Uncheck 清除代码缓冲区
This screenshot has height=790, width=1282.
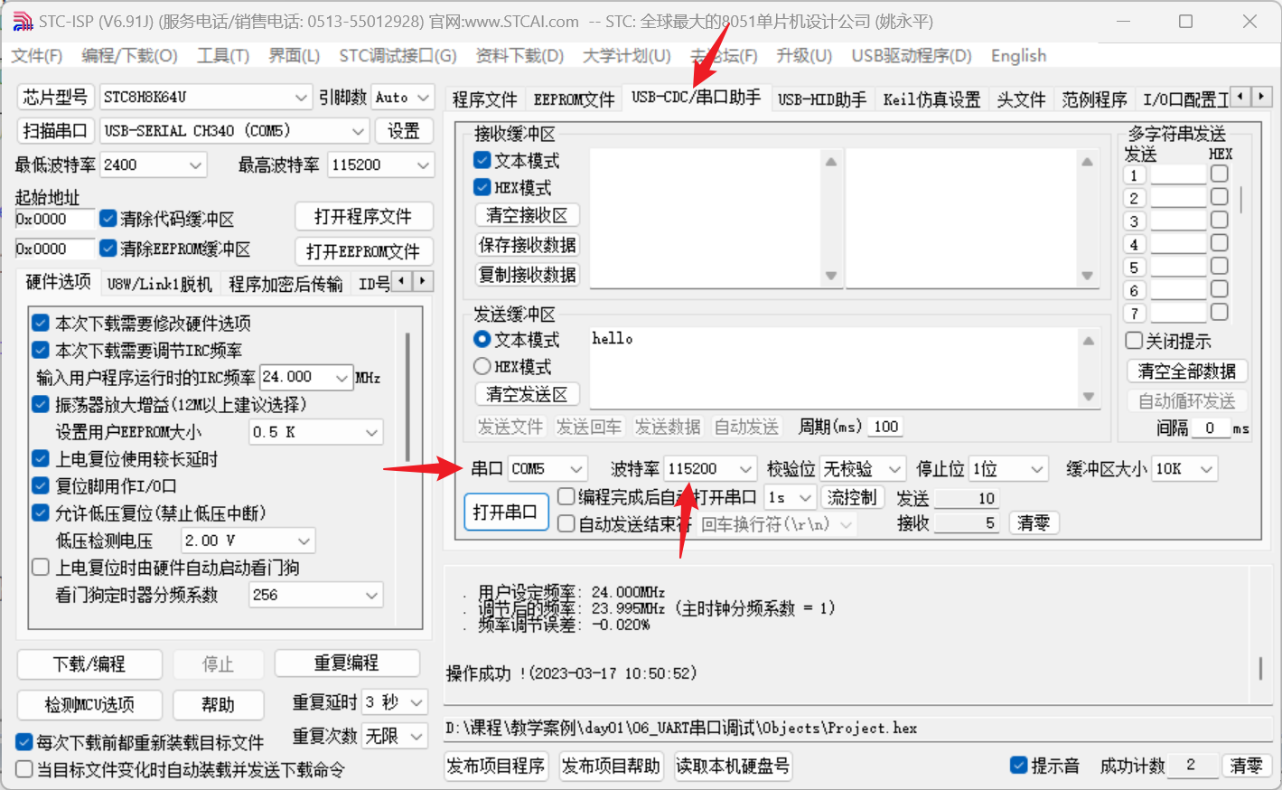108,218
